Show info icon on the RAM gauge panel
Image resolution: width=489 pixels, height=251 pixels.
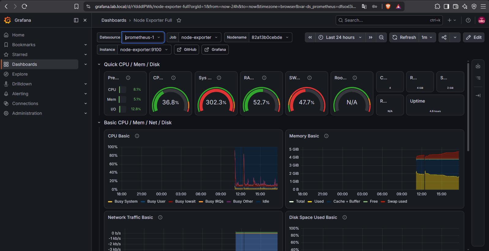[264, 78]
